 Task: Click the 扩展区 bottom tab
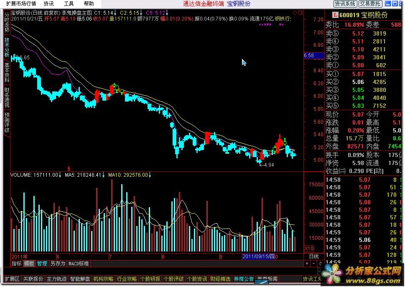click(12, 279)
